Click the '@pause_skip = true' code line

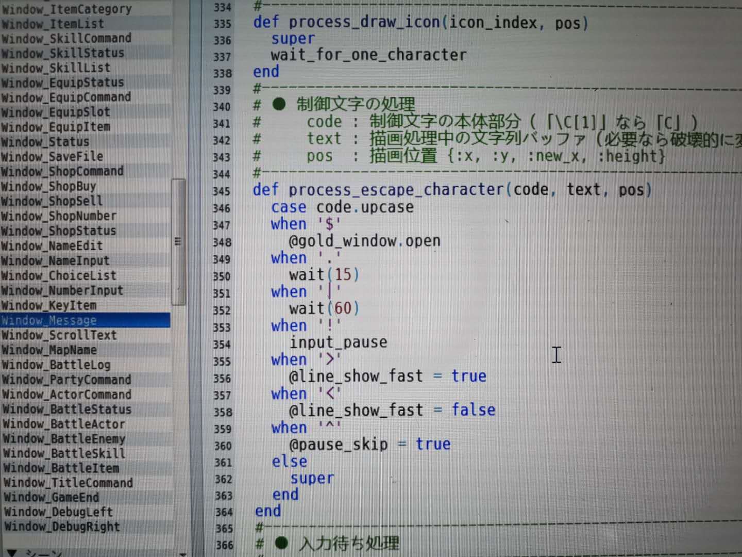[369, 444]
